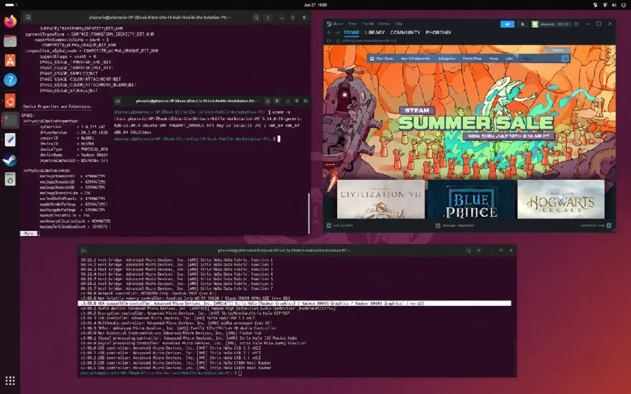Image resolution: width=631 pixels, height=394 pixels.
Task: Open Friends & Chat in Steam footer
Action: pos(596,225)
